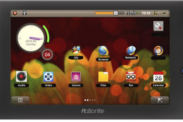Open the Rec recorder app
Viewport: 183px width, 122px height.
pos(131,77)
